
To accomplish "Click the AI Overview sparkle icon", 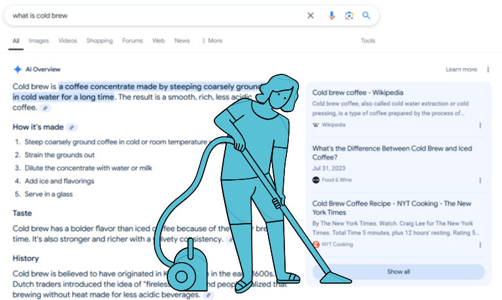I will pos(17,69).
